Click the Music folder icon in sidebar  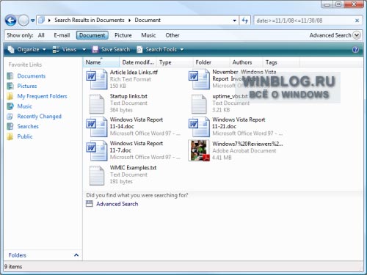pos(10,106)
